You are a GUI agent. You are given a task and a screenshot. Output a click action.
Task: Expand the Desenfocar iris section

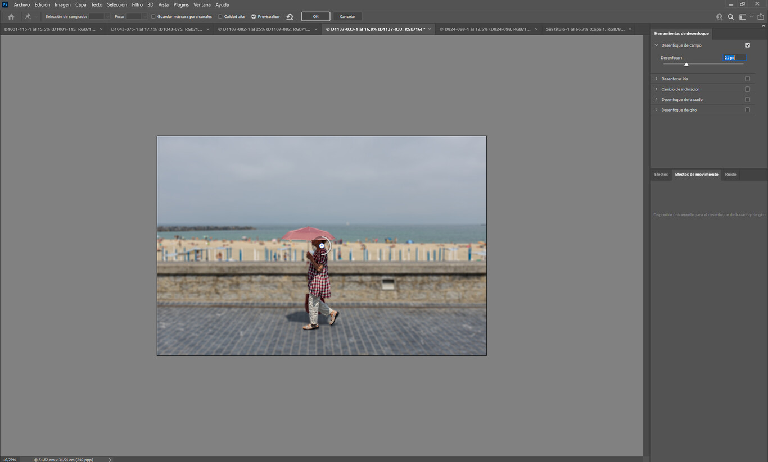[657, 79]
